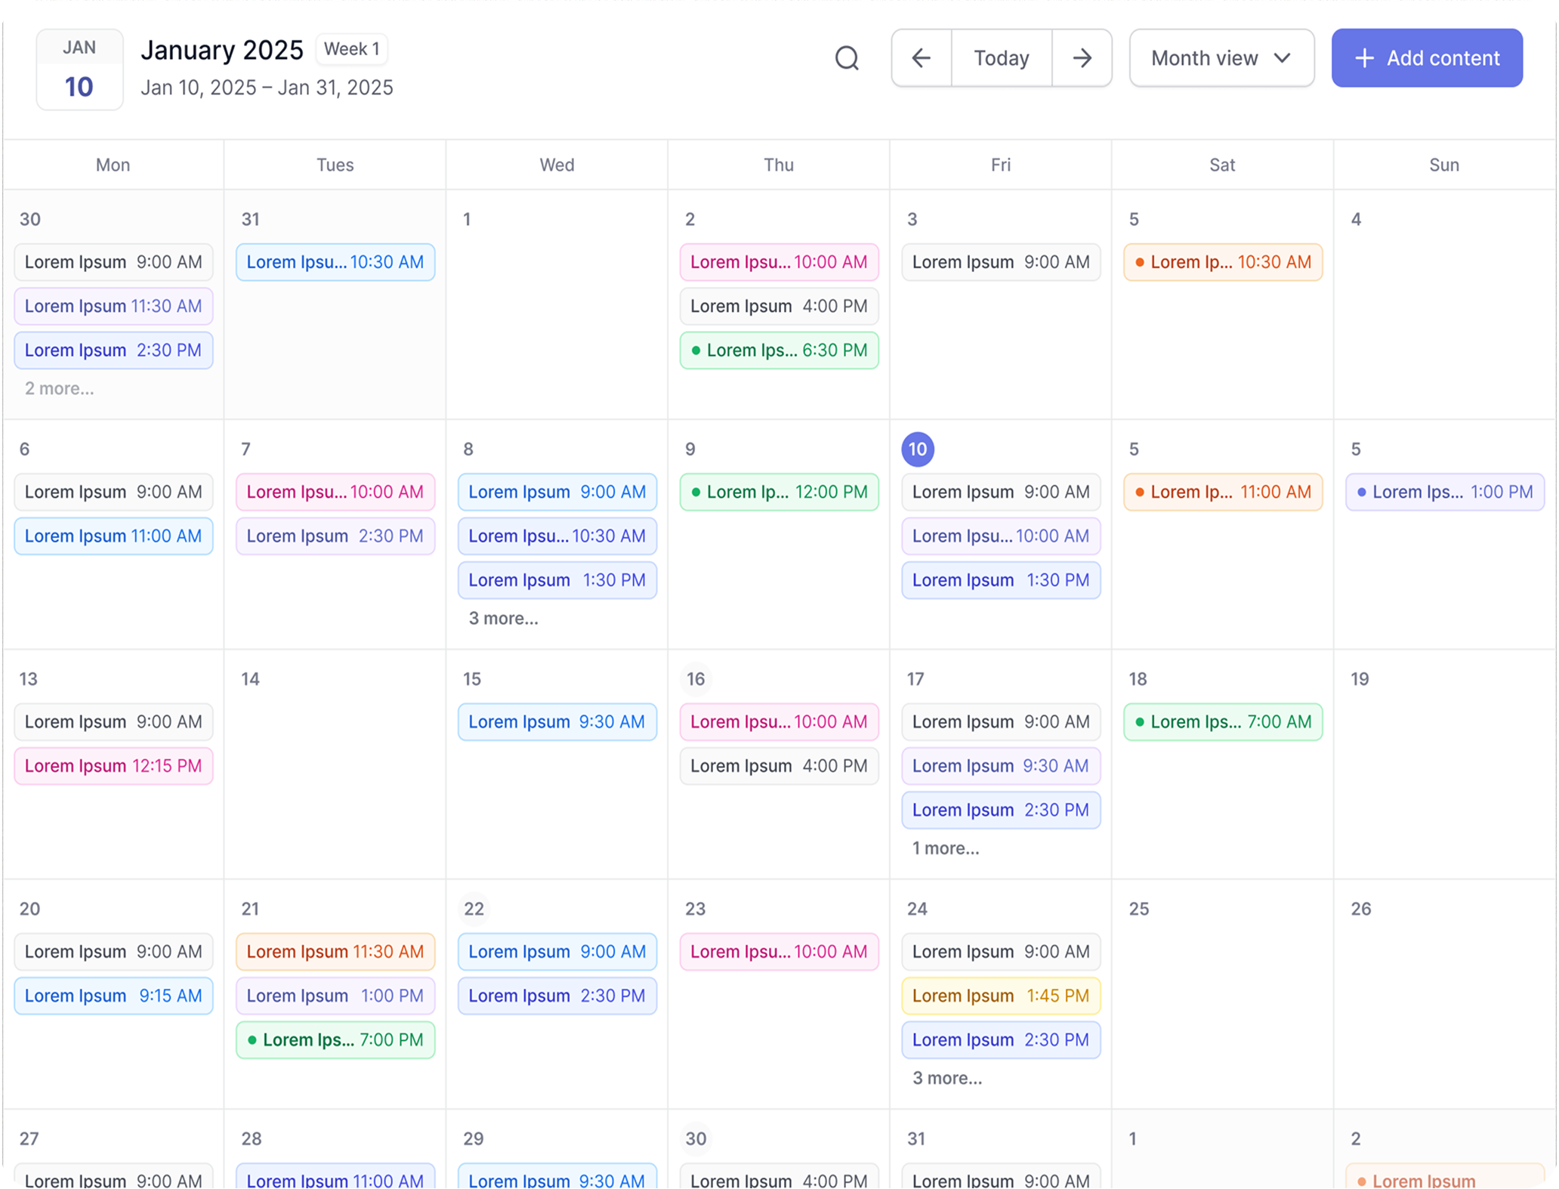
Task: Open the green 6:30 PM event on Jan 2
Action: coord(779,351)
